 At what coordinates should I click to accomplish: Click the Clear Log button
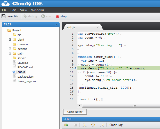(x=116, y=125)
